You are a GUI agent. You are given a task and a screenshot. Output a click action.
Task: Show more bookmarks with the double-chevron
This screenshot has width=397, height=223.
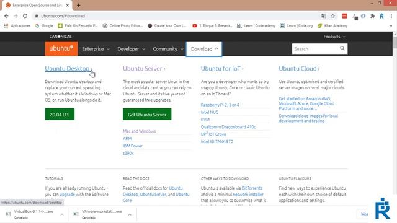coord(391,25)
